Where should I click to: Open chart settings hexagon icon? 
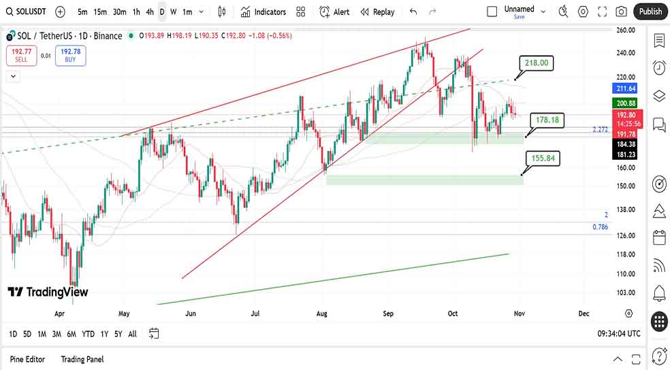pyautogui.click(x=583, y=12)
